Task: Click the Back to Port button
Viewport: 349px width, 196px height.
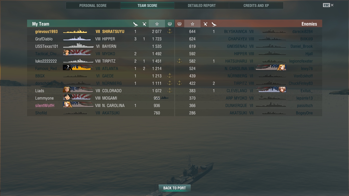Action: click(x=175, y=188)
